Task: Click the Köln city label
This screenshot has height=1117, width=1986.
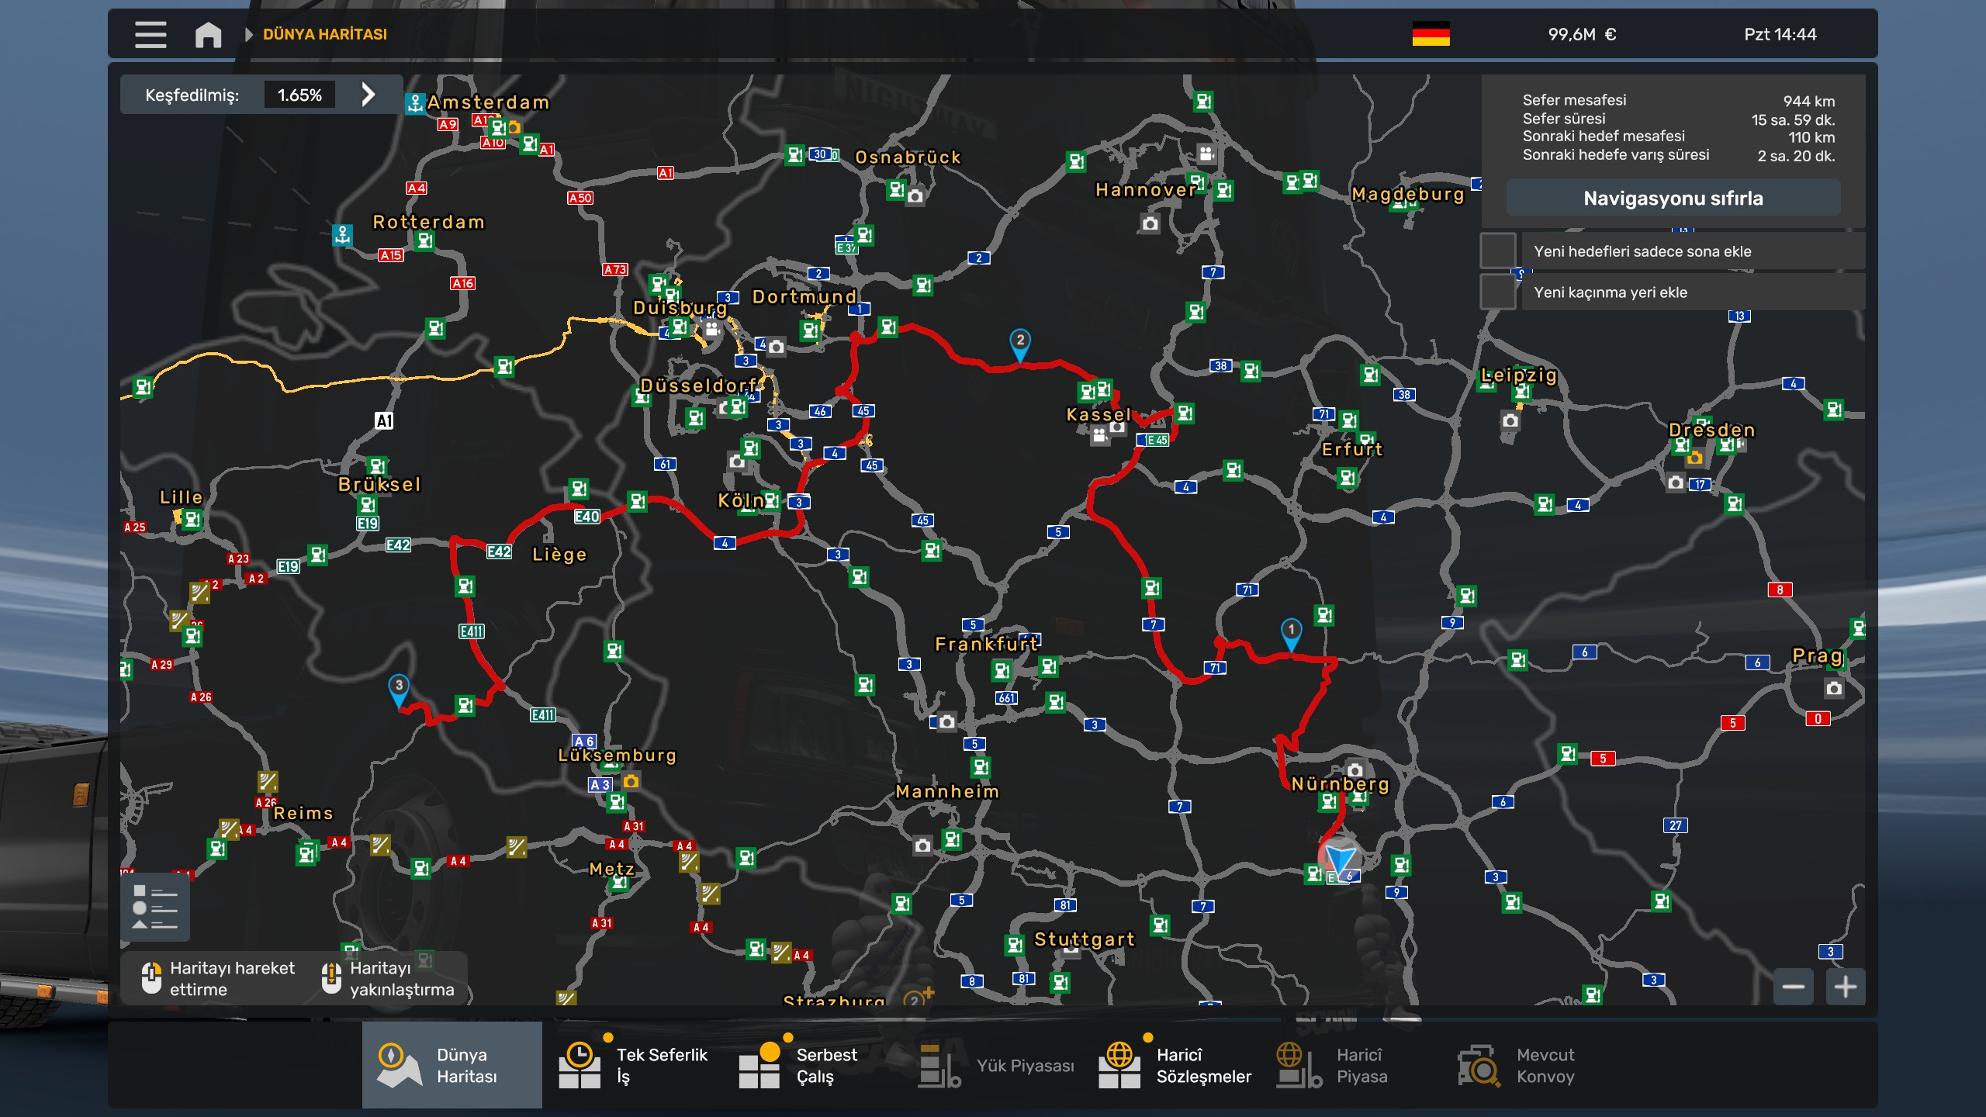Action: (741, 501)
